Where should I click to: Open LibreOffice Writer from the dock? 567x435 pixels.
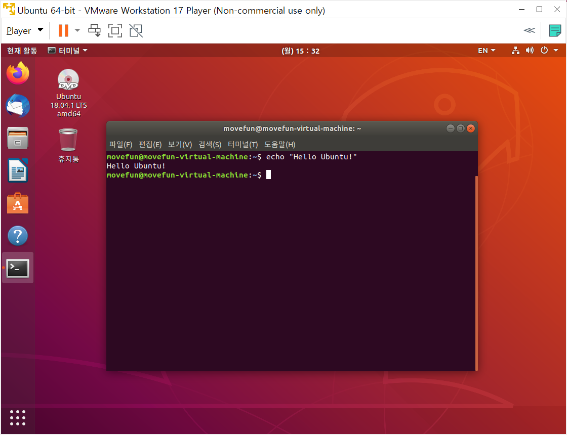[18, 170]
